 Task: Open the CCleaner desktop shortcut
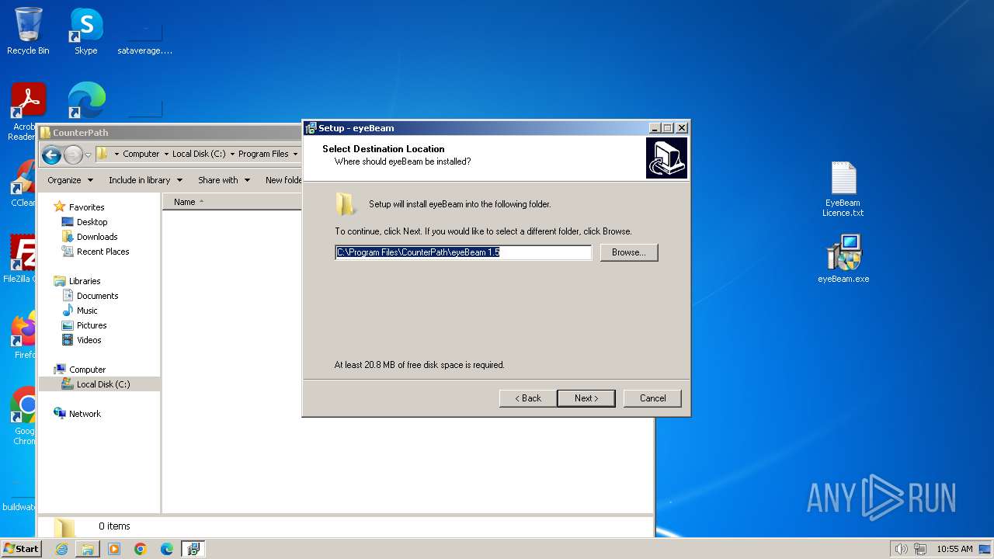(23, 184)
